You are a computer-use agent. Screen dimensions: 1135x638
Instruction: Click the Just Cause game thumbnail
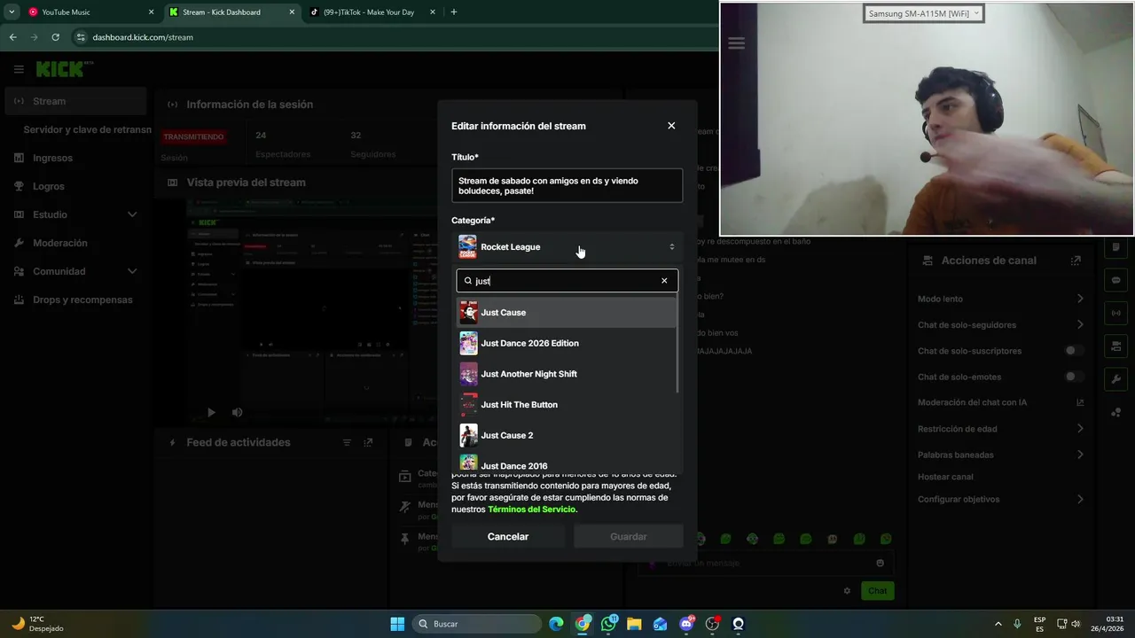point(468,312)
